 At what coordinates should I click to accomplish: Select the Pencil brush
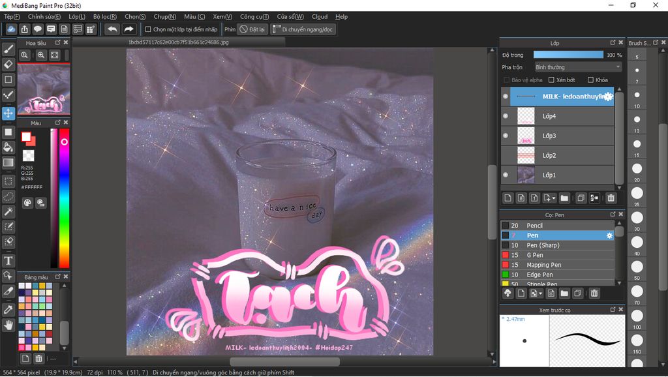coord(558,226)
